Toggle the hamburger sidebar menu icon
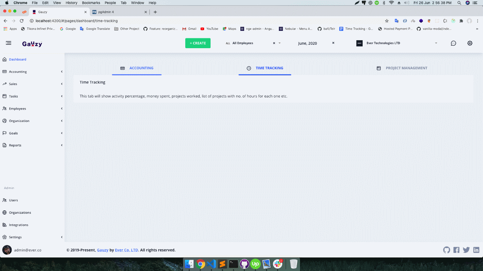 tap(8, 43)
